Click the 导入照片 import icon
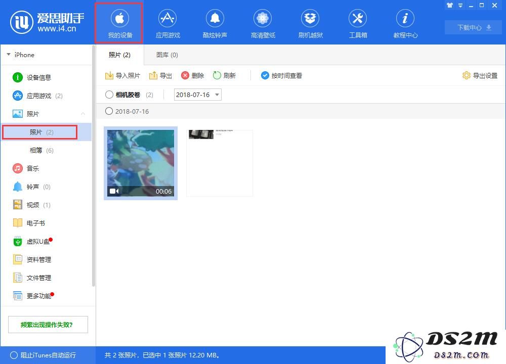The image size is (506, 364). pyautogui.click(x=109, y=75)
